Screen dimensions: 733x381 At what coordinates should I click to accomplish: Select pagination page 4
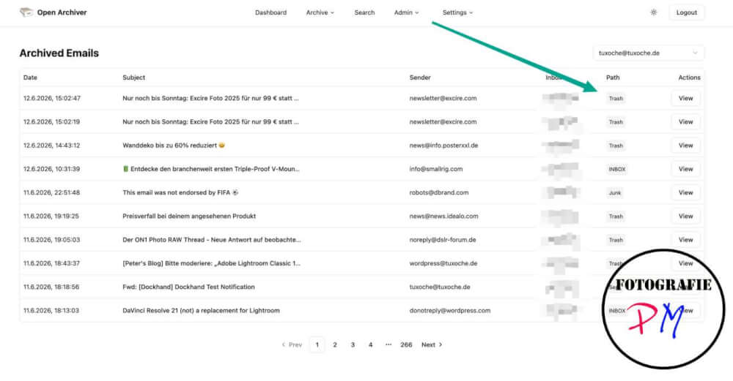pyautogui.click(x=370, y=344)
